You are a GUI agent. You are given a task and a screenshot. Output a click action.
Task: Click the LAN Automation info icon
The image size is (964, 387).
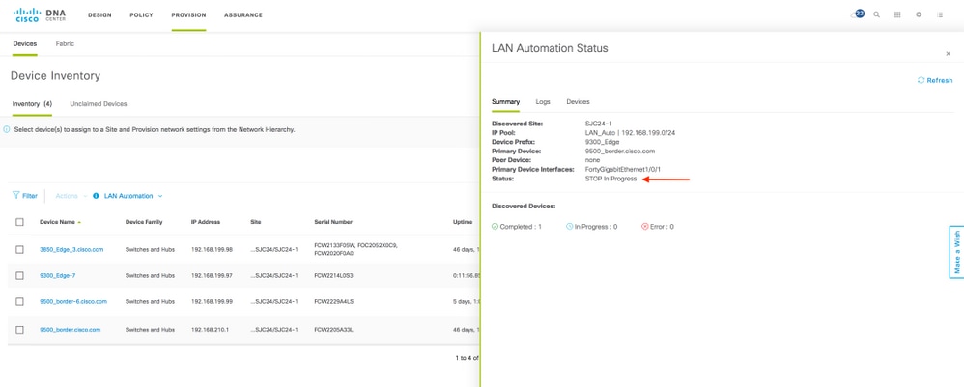97,196
